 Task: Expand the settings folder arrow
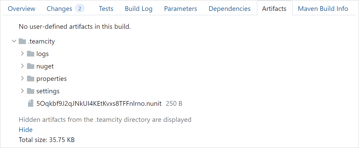point(22,91)
